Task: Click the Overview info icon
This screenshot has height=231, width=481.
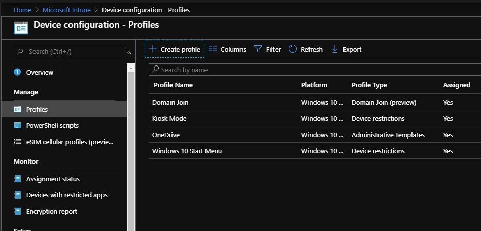Action: tap(17, 72)
